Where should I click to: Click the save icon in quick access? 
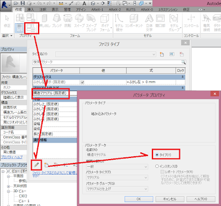coord(23,3)
